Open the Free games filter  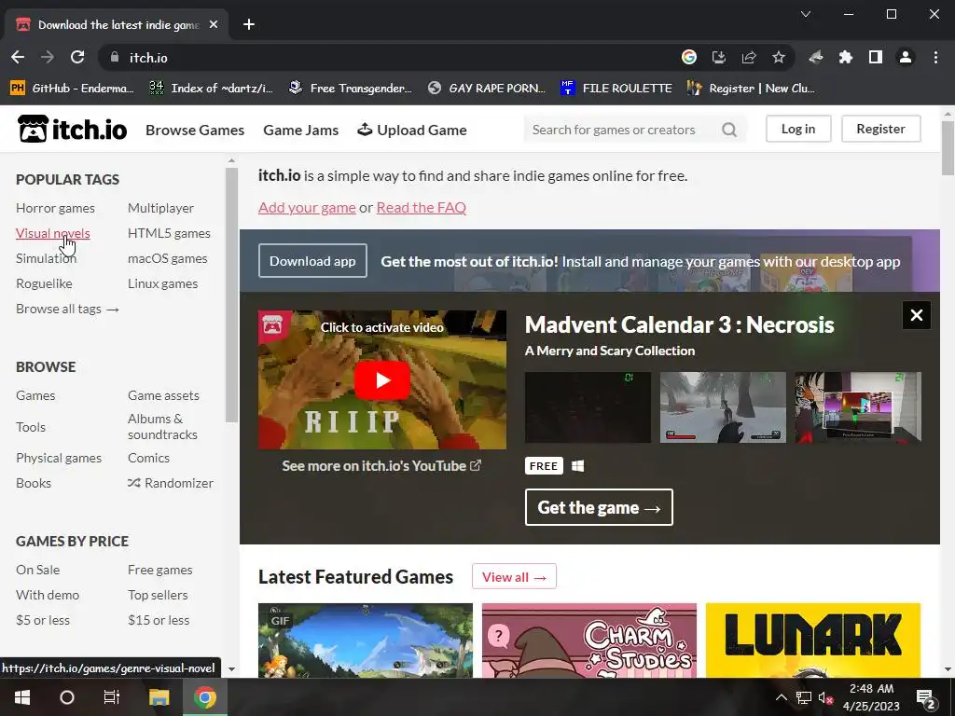[x=160, y=570]
